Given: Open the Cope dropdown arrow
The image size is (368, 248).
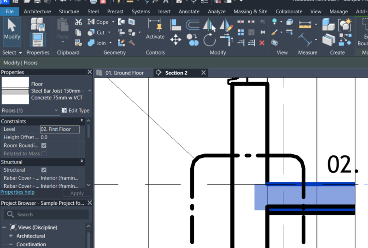Looking at the screenshot, I should coord(113,22).
